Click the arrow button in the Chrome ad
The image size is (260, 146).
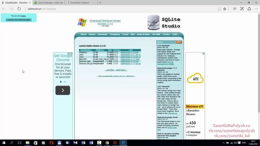point(63,90)
